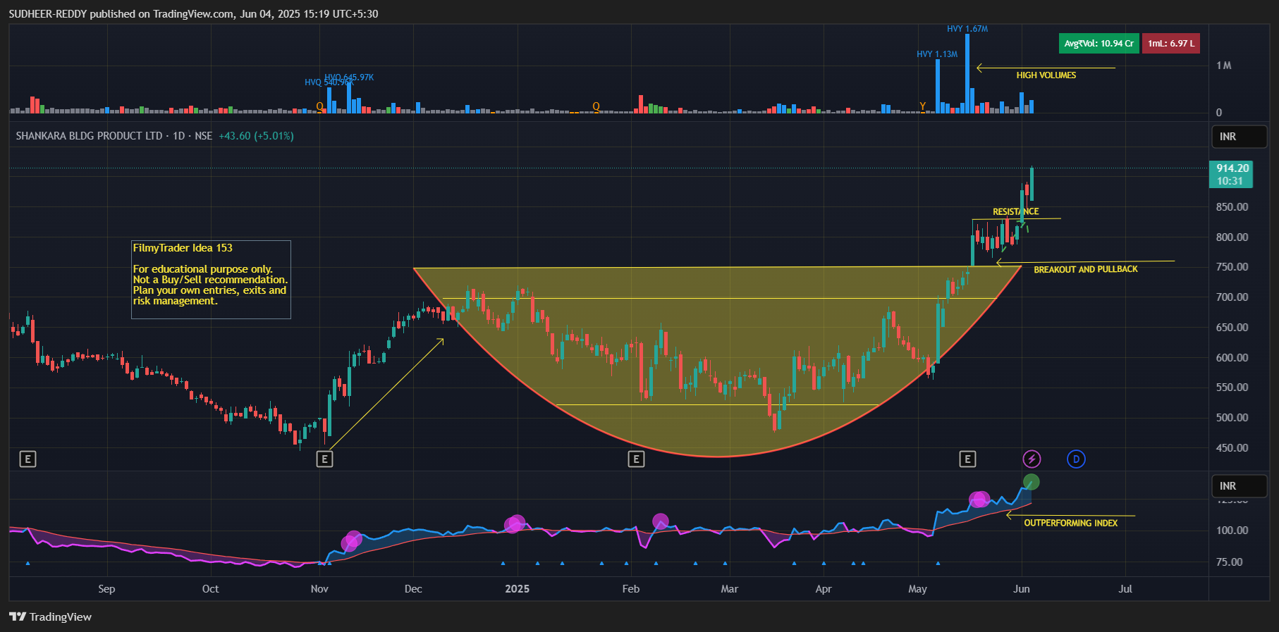Click the INR currency button on price pane
This screenshot has width=1279, height=632.
(x=1239, y=137)
